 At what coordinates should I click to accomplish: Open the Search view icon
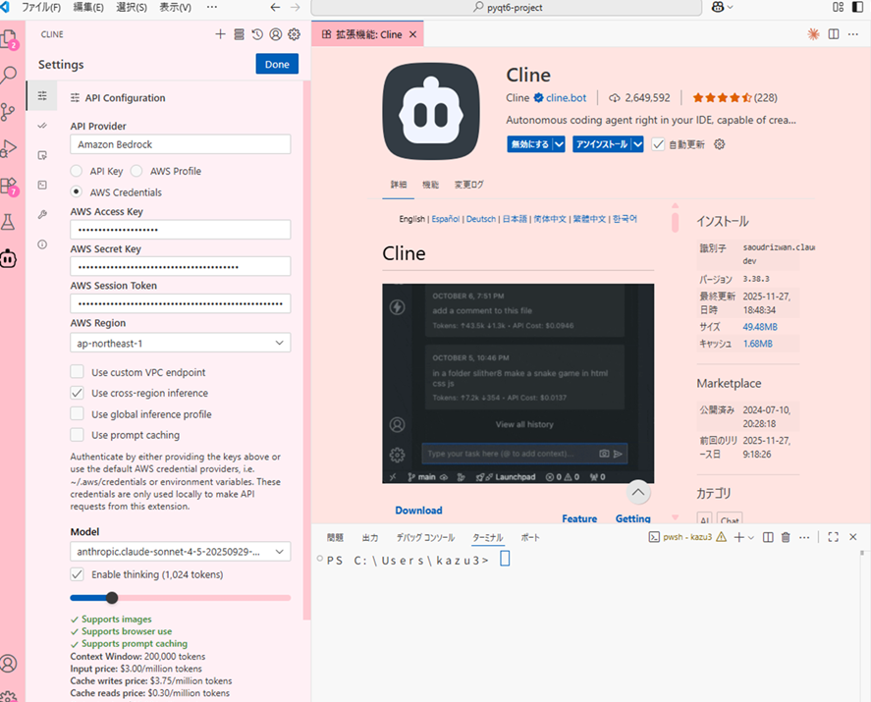[9, 75]
